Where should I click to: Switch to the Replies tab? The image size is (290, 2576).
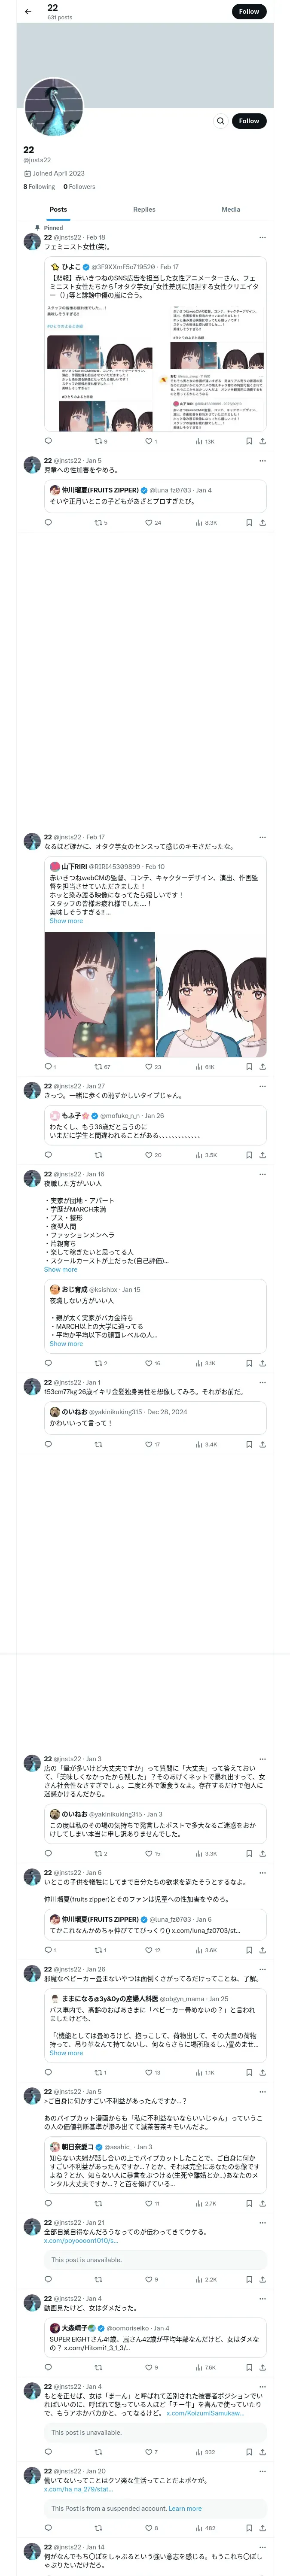(144, 209)
